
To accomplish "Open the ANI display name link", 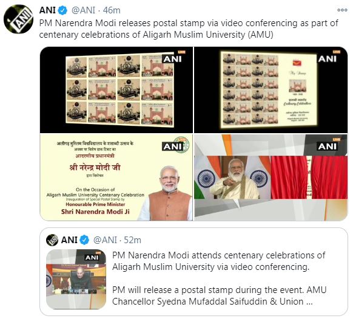I will [x=47, y=10].
